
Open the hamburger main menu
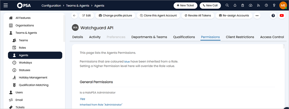pyautogui.click(x=6, y=5)
